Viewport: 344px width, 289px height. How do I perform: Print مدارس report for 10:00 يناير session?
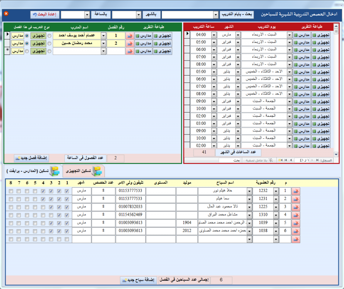302,139
